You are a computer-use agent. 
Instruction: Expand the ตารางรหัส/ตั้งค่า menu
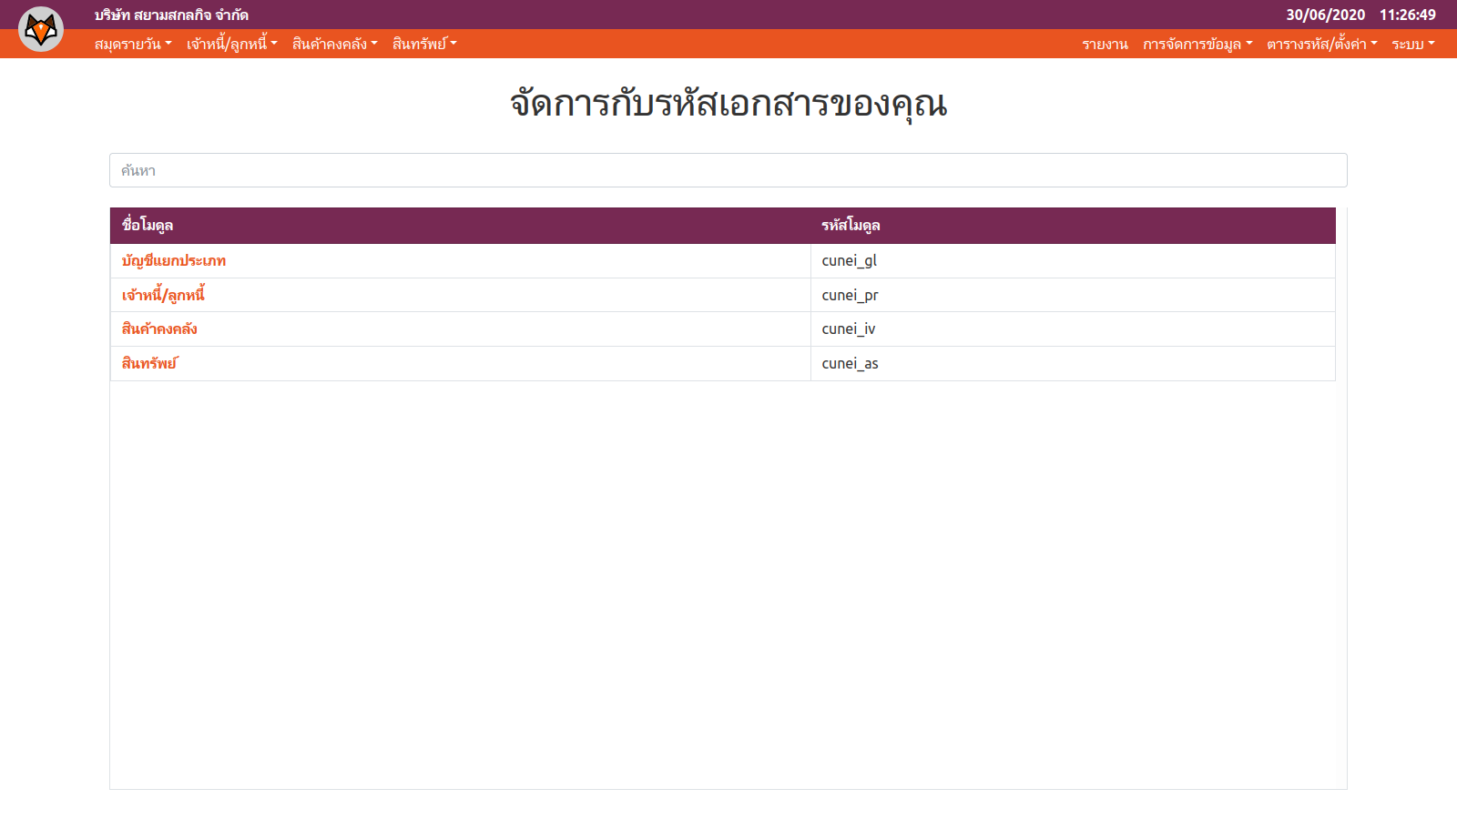1321,44
